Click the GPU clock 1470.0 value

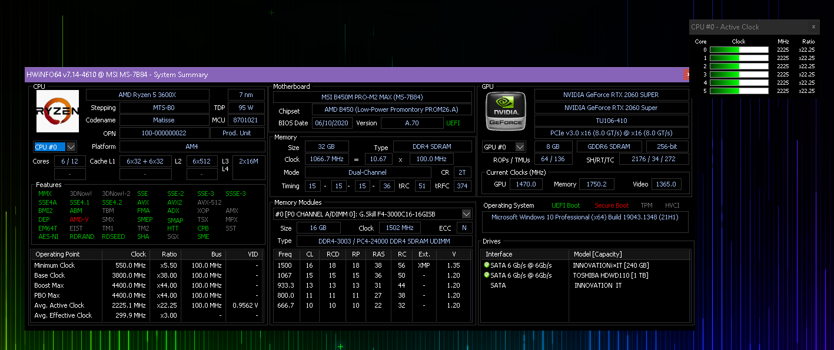(526, 184)
